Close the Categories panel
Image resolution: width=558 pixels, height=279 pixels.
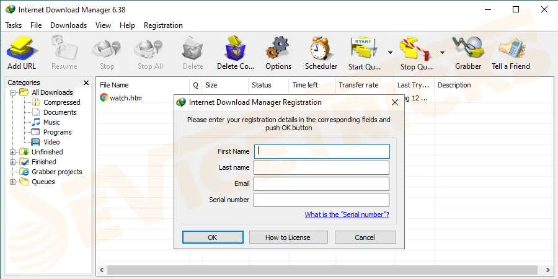[x=86, y=83]
